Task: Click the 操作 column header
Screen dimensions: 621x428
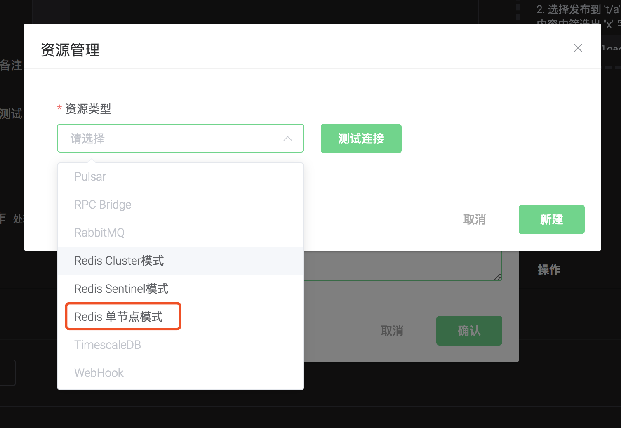Action: [549, 270]
